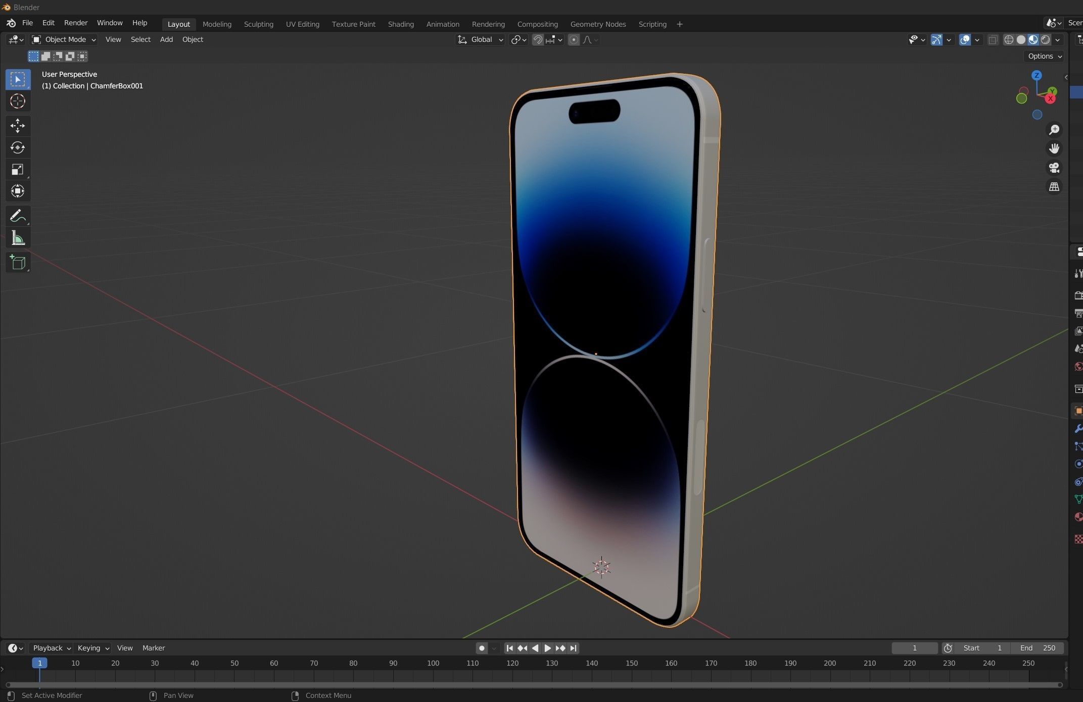Toggle proportional editing button

(x=574, y=39)
